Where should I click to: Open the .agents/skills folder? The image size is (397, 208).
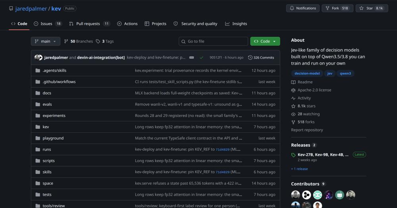click(x=54, y=71)
